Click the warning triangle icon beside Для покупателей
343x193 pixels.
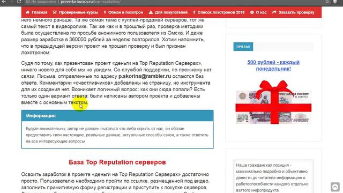(151, 12)
